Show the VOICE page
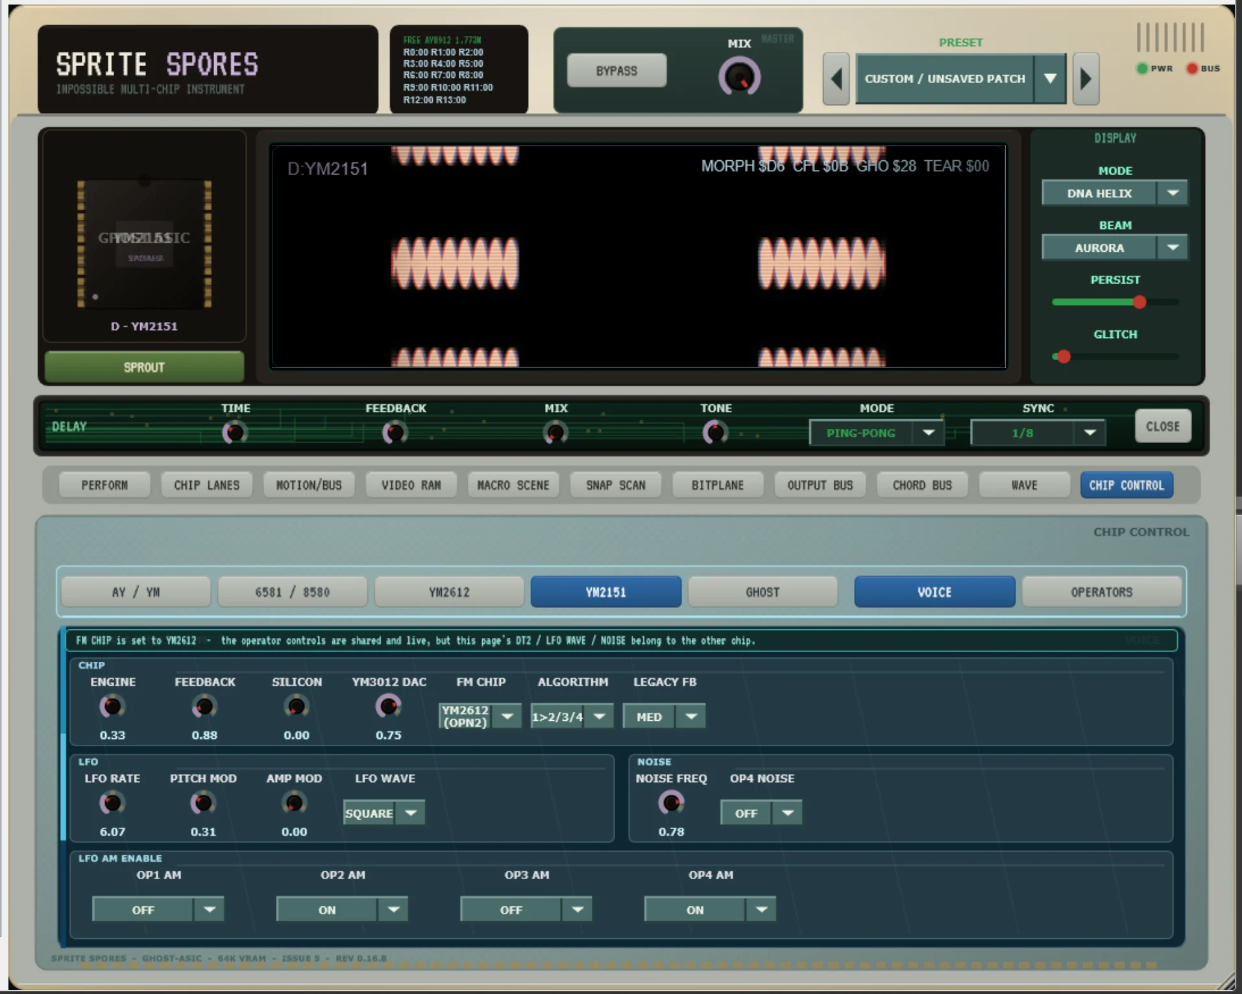Viewport: 1242px width, 994px height. point(934,592)
